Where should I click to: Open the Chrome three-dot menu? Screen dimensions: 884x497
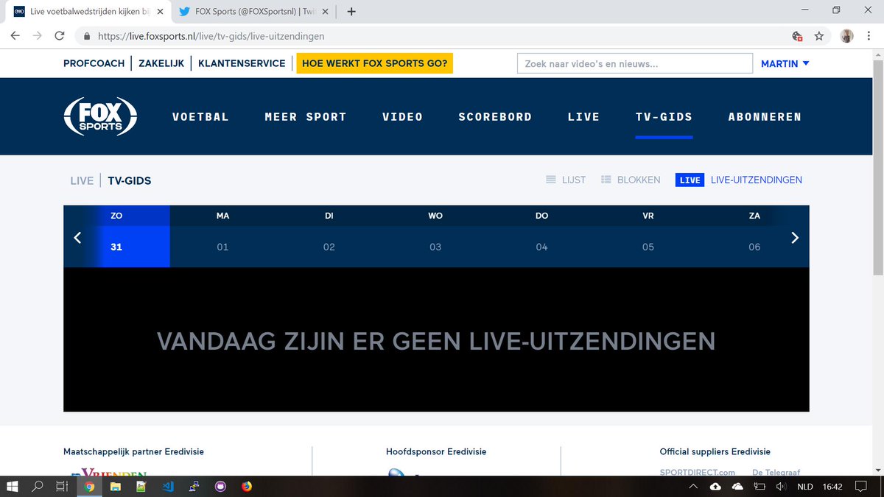pos(870,35)
